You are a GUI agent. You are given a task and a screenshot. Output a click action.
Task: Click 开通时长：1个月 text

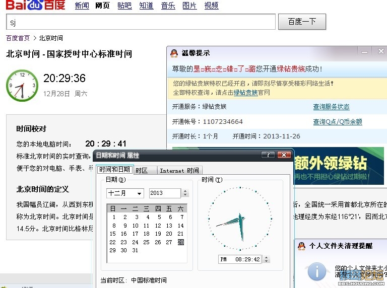click(195, 136)
